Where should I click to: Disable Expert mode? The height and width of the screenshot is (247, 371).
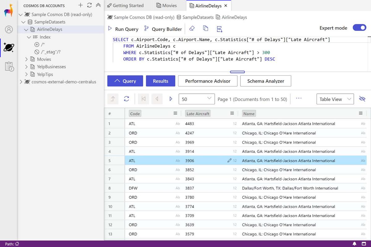[359, 27]
